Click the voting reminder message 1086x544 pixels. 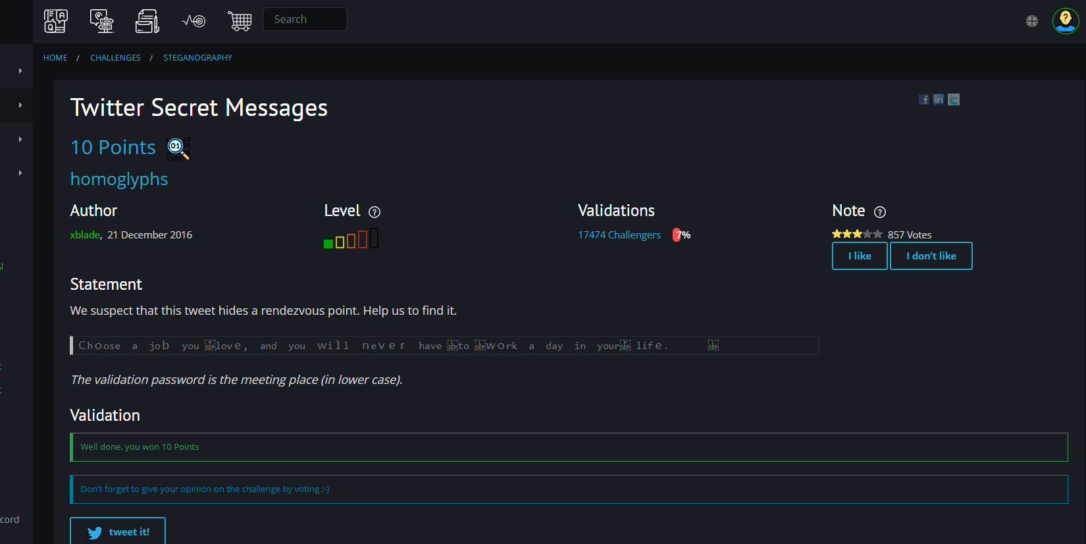(569, 489)
